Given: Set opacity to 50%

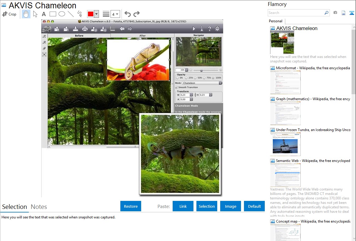Looking at the screenshot, I should pos(195,78).
